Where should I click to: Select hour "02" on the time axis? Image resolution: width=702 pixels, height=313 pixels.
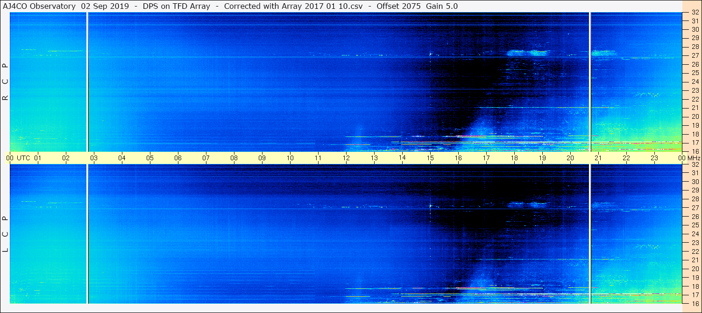click(66, 158)
